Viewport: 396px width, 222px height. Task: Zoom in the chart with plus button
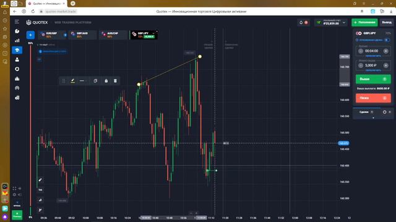click(197, 213)
